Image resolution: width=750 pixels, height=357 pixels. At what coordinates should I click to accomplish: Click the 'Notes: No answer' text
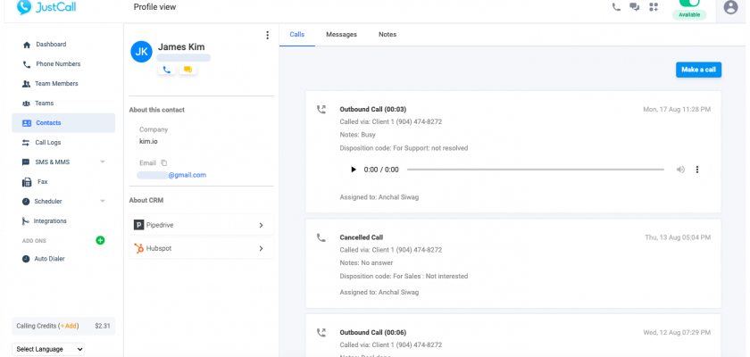coord(366,263)
